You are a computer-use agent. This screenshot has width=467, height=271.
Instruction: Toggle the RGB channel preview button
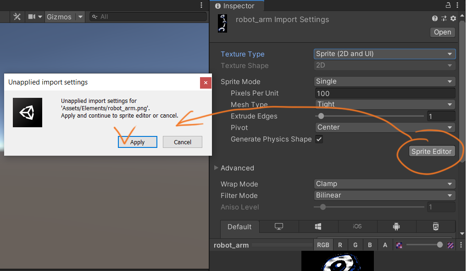[323, 245]
